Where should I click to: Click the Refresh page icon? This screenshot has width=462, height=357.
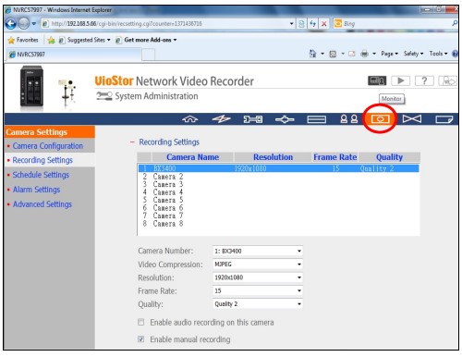tap(313, 24)
